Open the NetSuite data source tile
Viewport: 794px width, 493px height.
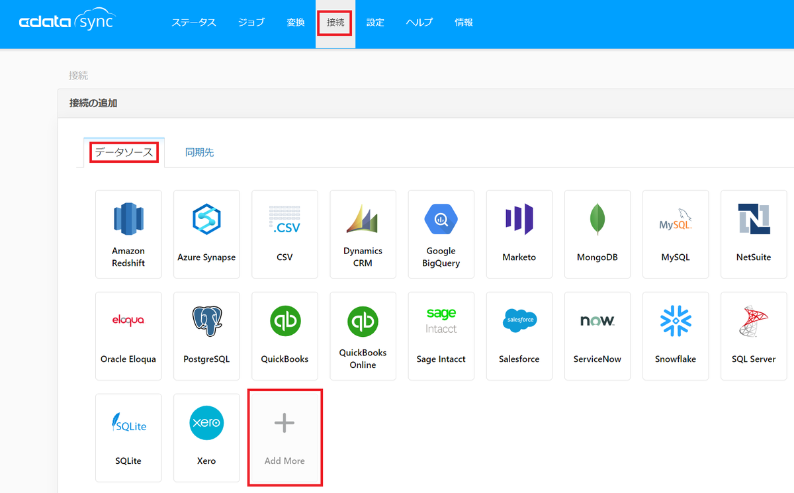click(x=754, y=234)
